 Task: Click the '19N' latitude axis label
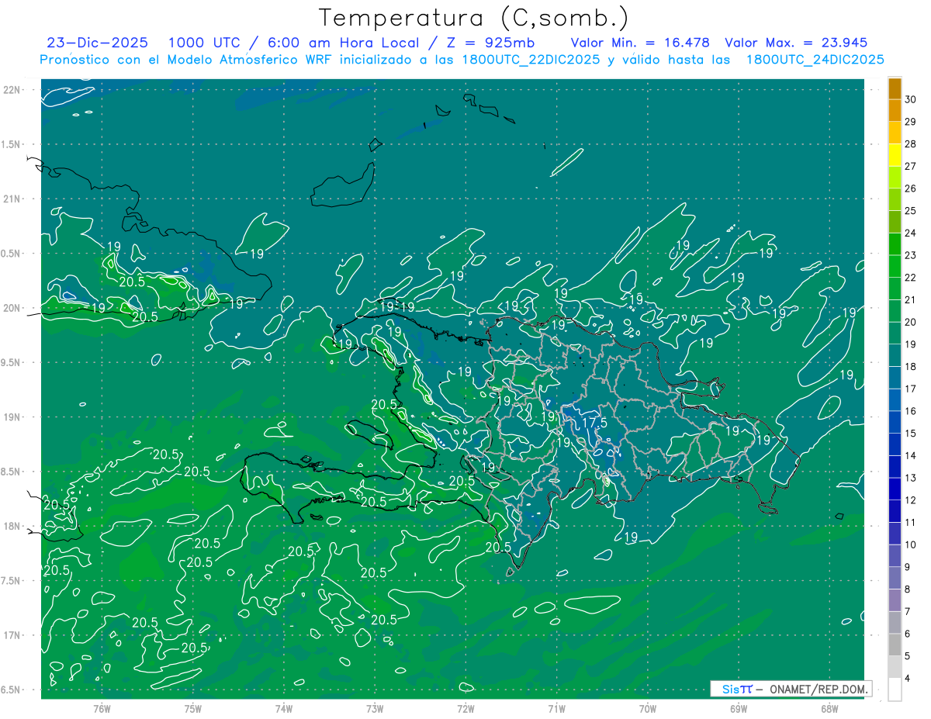(x=13, y=417)
